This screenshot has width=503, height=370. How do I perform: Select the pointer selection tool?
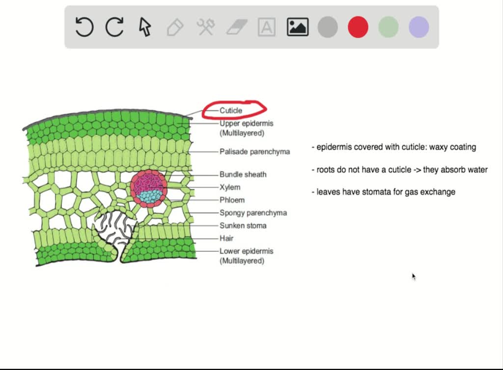(x=145, y=27)
